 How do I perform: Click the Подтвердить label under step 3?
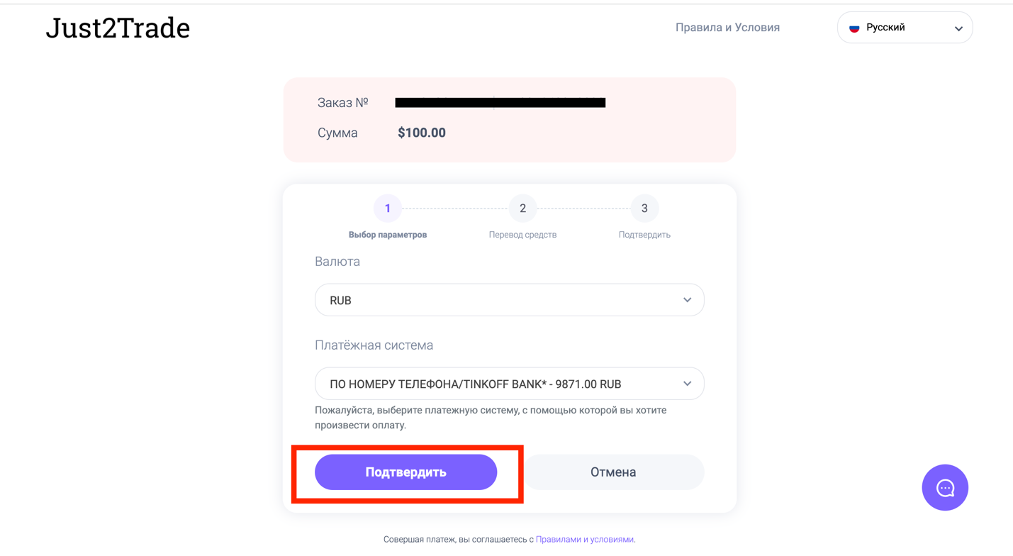(644, 235)
